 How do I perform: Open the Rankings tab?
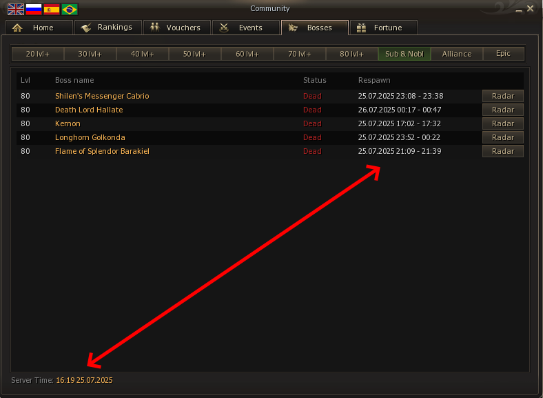(x=108, y=28)
